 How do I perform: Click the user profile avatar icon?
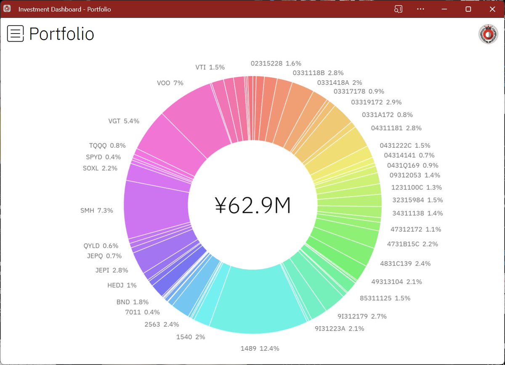point(488,34)
